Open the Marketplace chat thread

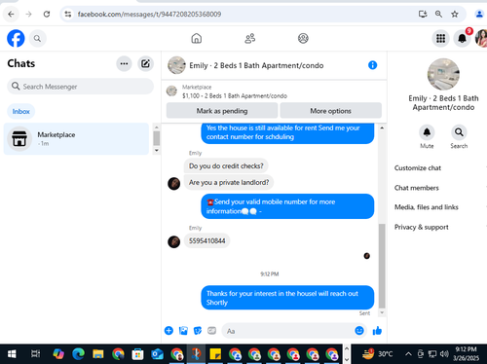click(76, 139)
